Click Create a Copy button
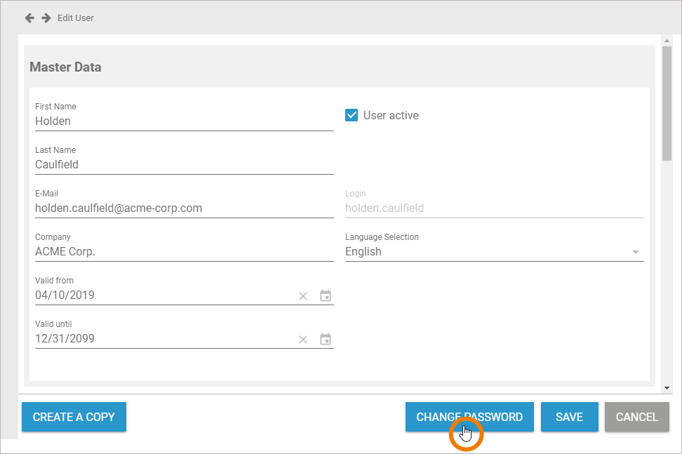 pyautogui.click(x=74, y=417)
